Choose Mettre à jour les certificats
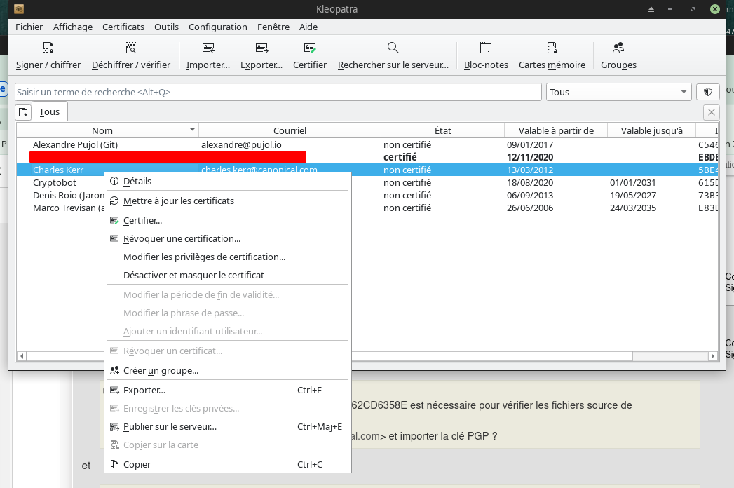The image size is (734, 488). tap(228, 201)
